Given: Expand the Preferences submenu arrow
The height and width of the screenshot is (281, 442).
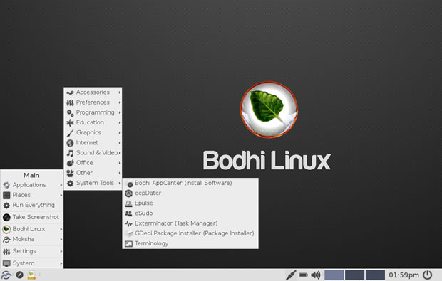Looking at the screenshot, I should click(120, 102).
